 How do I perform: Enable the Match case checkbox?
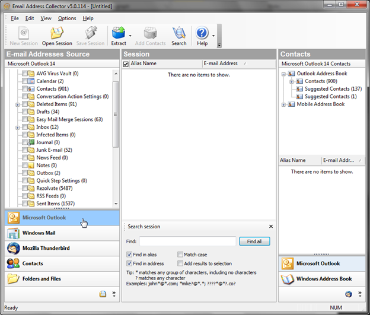pos(180,254)
